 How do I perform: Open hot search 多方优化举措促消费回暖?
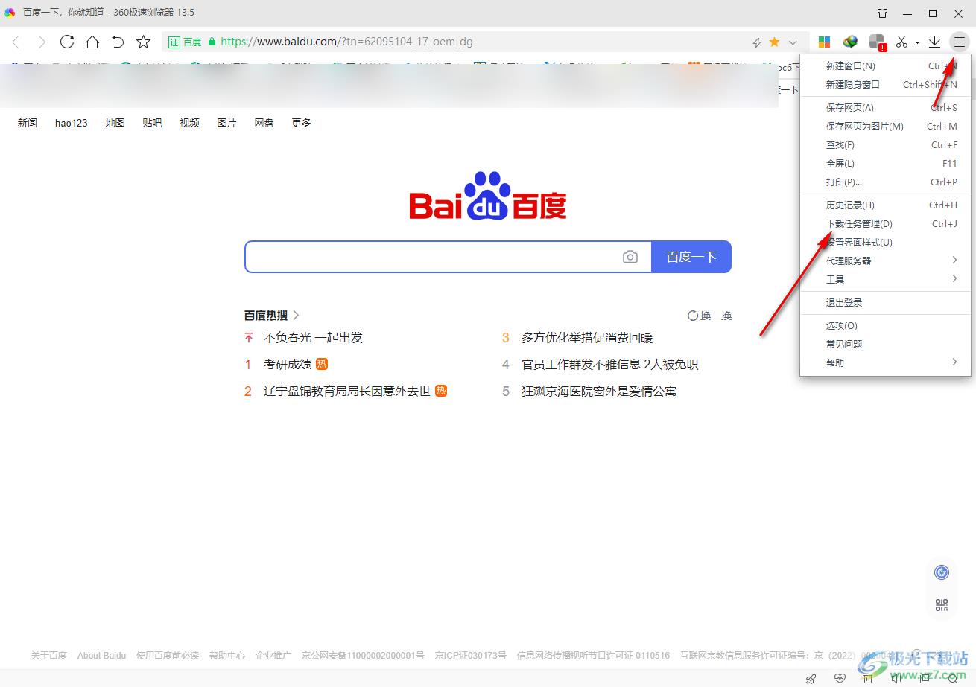click(587, 338)
